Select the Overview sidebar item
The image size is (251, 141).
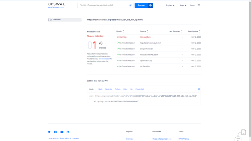[65, 20]
